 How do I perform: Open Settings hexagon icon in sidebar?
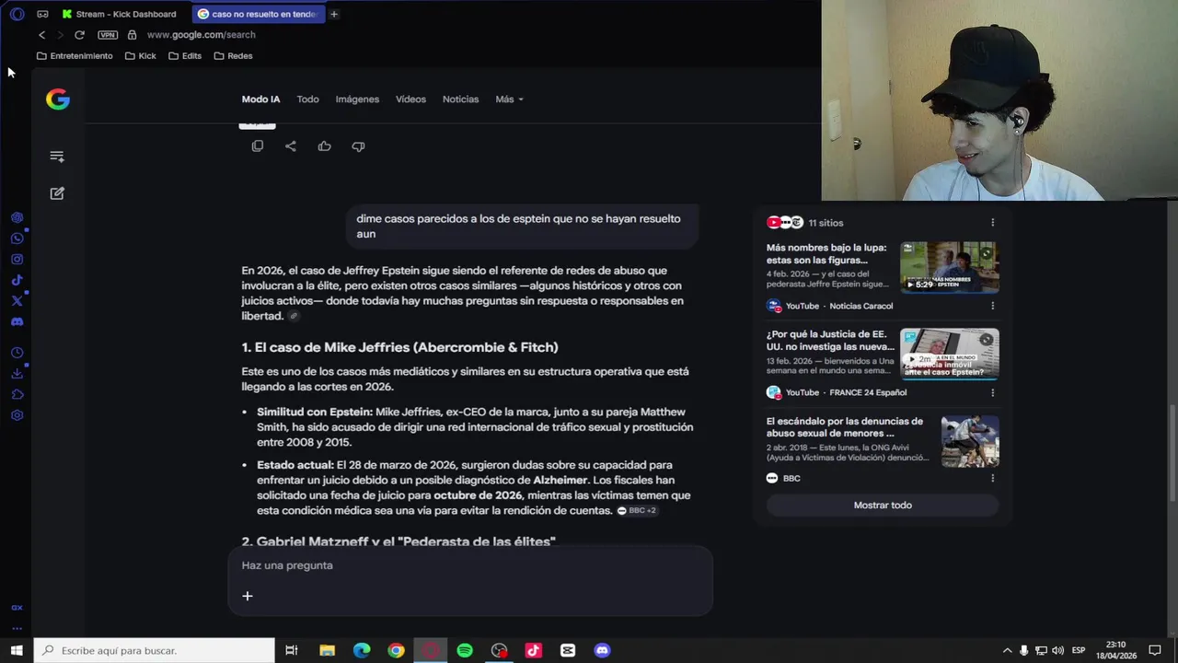coord(17,415)
